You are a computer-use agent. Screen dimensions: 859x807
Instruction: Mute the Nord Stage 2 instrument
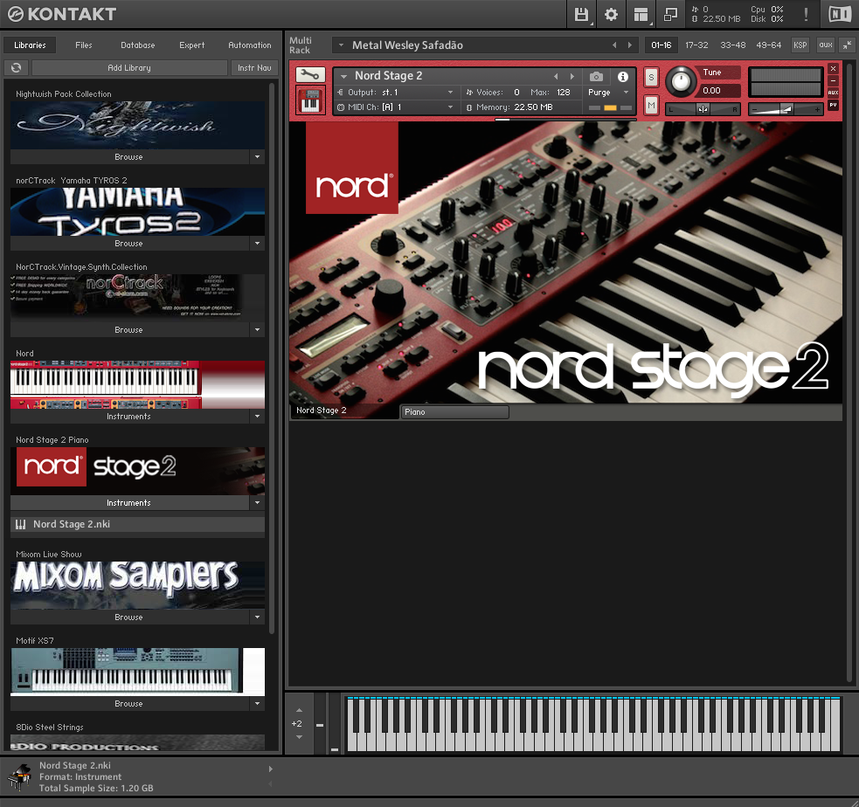click(x=651, y=105)
